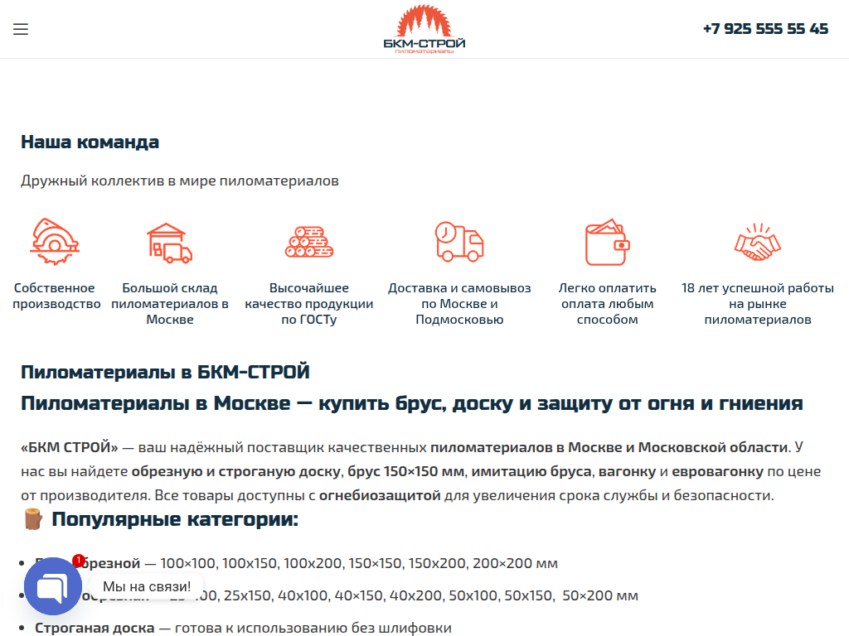Screen dimensions: 849x636
Task: Click the circular saw production icon
Action: [54, 241]
